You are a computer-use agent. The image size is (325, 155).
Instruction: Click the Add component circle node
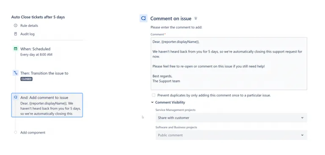coord(16,132)
